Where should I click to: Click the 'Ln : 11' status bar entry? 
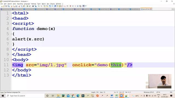click(116, 92)
